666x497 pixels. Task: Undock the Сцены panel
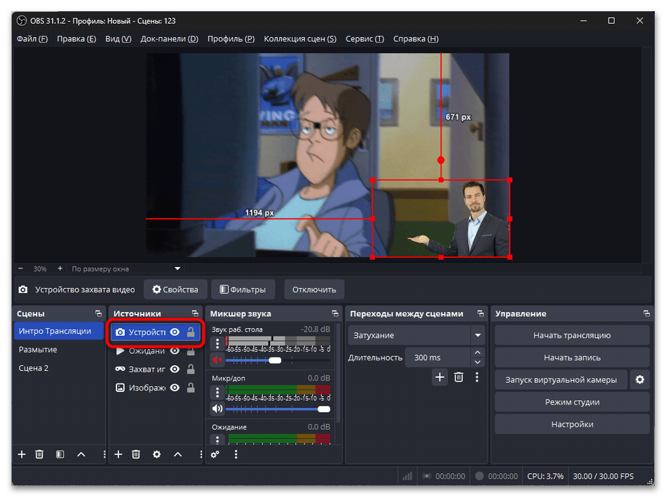tap(99, 313)
